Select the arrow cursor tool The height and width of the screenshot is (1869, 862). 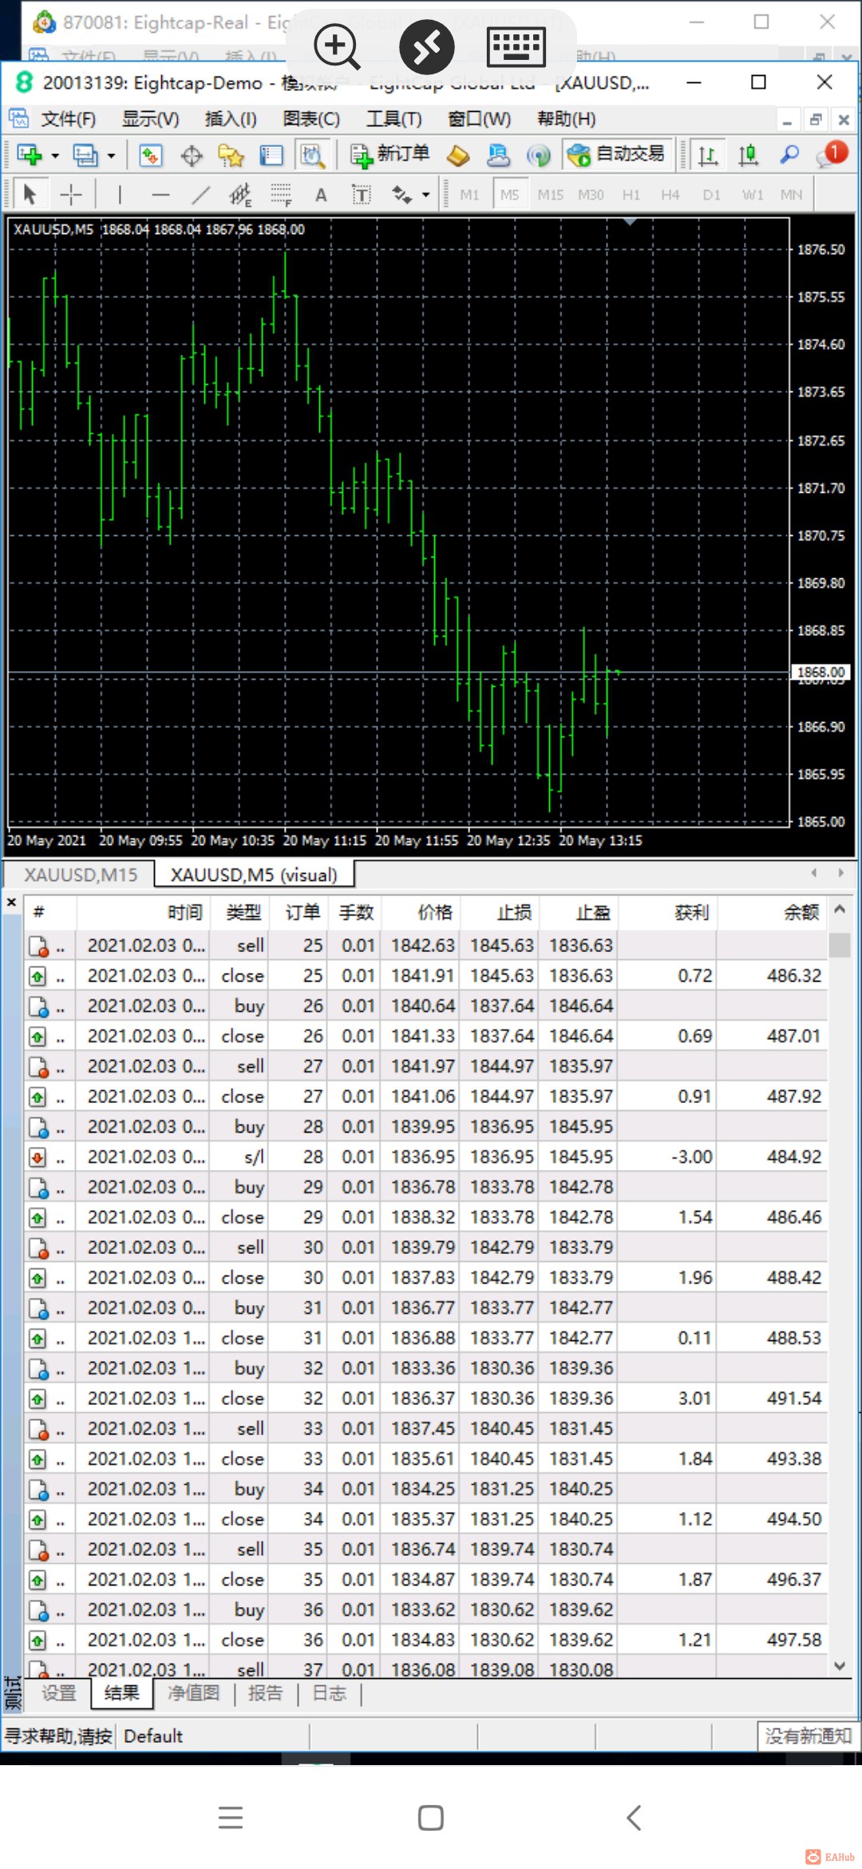pos(30,194)
